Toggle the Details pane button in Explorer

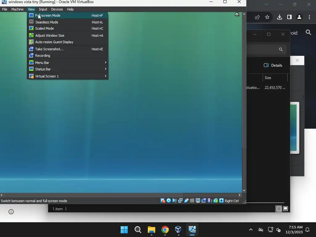click(x=273, y=65)
